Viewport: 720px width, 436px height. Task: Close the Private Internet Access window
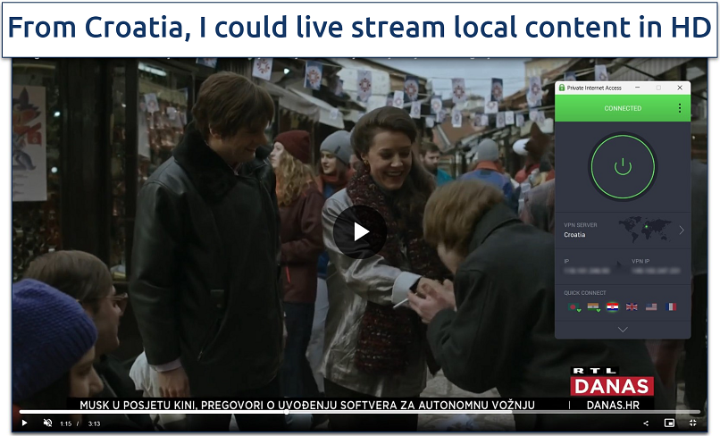point(680,88)
